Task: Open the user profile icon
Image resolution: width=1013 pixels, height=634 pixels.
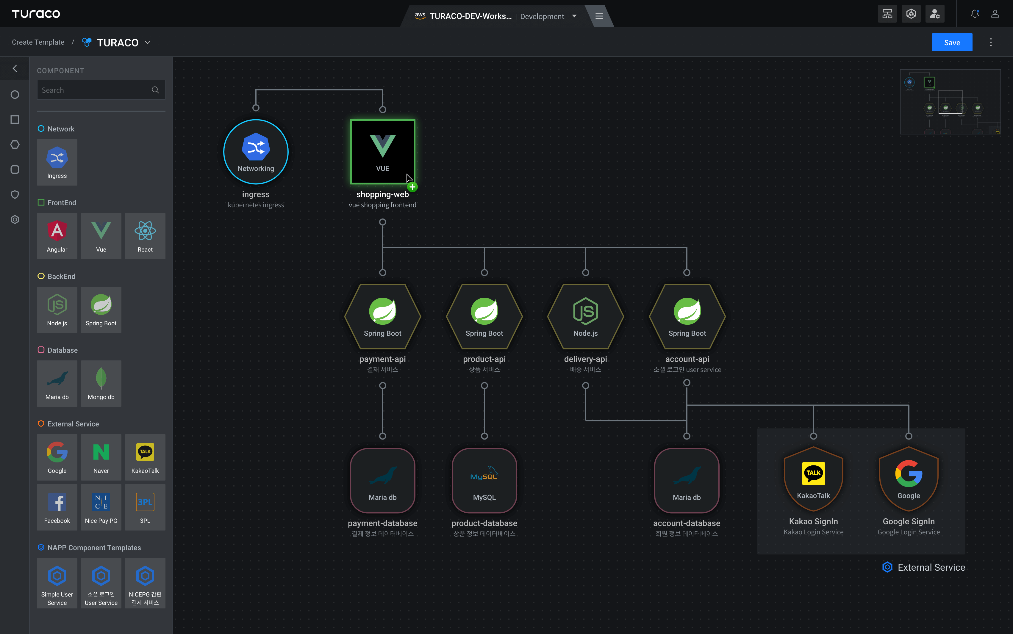Action: coord(995,14)
